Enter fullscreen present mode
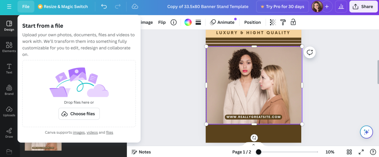Image resolution: width=379 pixels, height=157 pixels. [x=361, y=152]
